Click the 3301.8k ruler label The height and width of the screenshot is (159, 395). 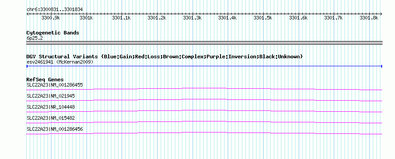(x=369, y=18)
